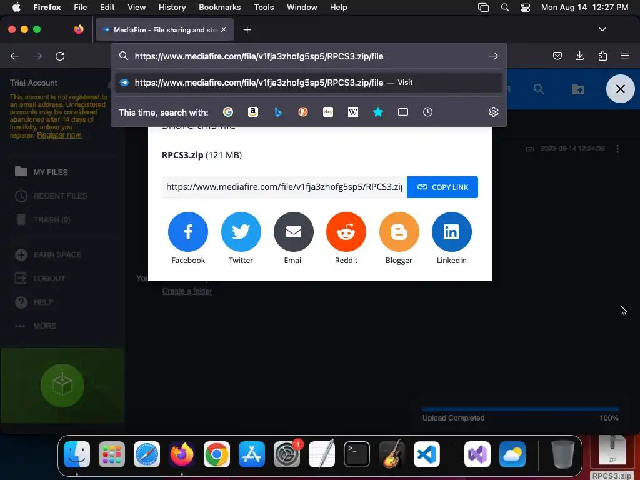This screenshot has height=480, width=640.
Task: Share RPCS3.zip via Facebook icon
Action: (187, 232)
